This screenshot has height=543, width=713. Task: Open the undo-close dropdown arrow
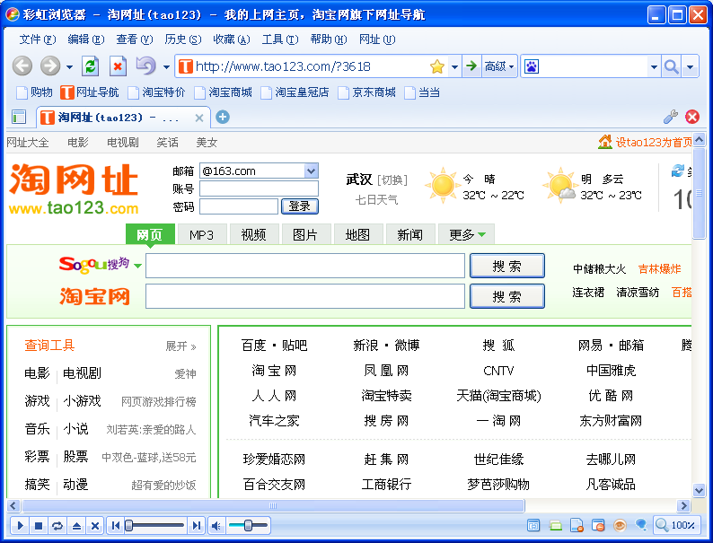(x=166, y=67)
